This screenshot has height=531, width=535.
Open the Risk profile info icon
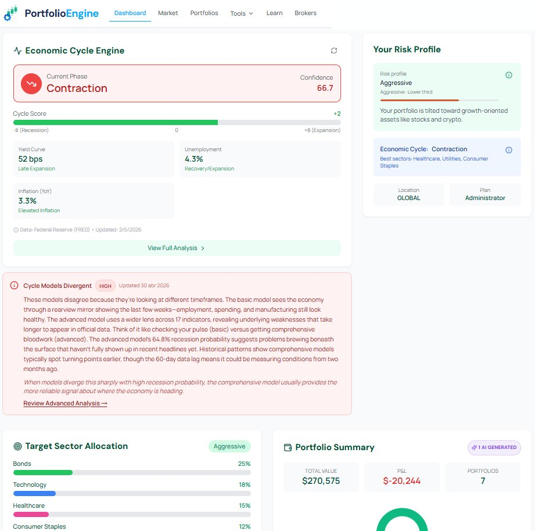tap(508, 75)
